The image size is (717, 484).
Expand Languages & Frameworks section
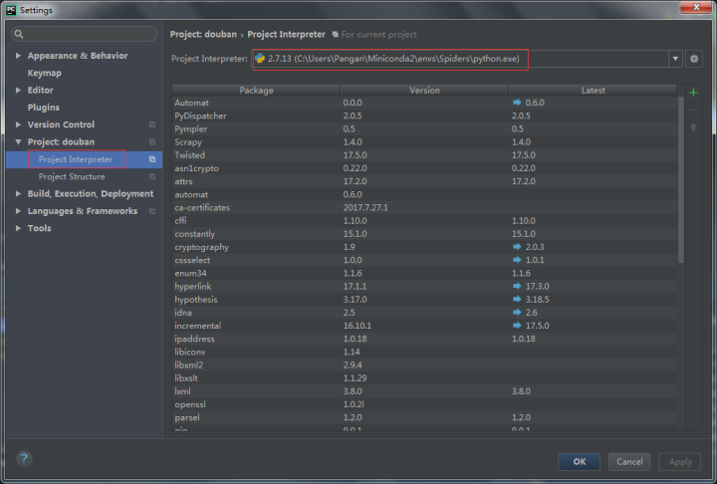(18, 211)
